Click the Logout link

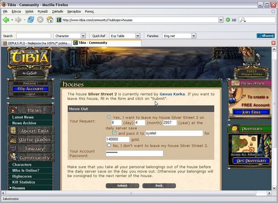(30, 94)
